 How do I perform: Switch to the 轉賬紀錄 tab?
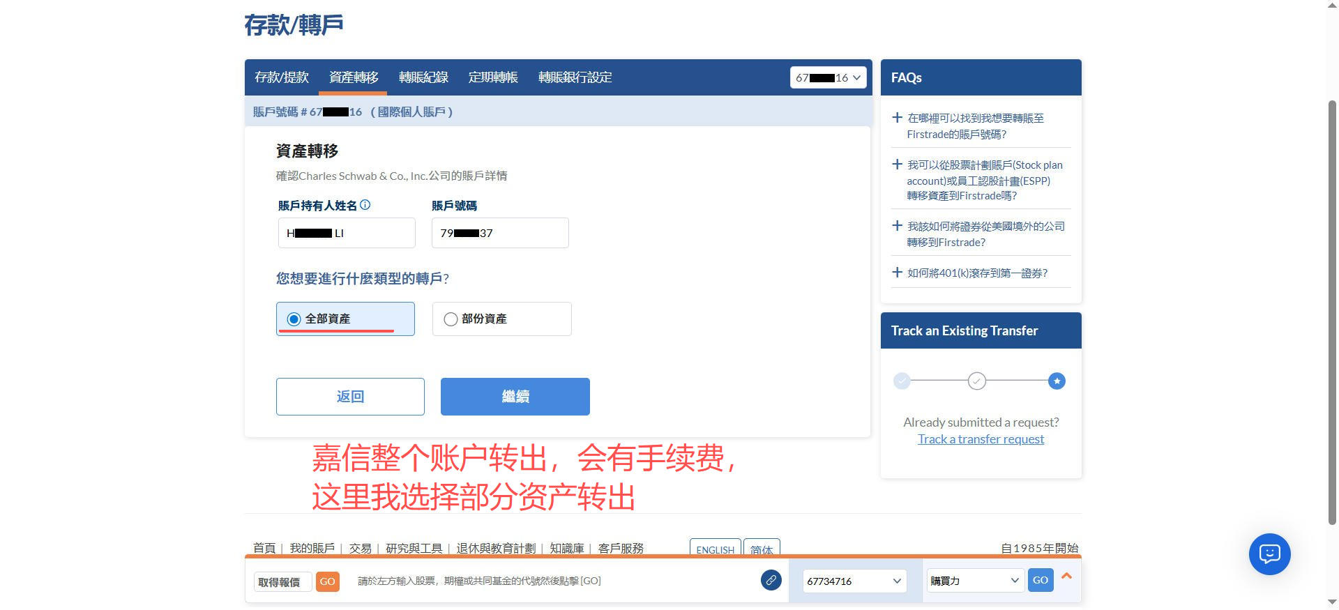click(423, 77)
